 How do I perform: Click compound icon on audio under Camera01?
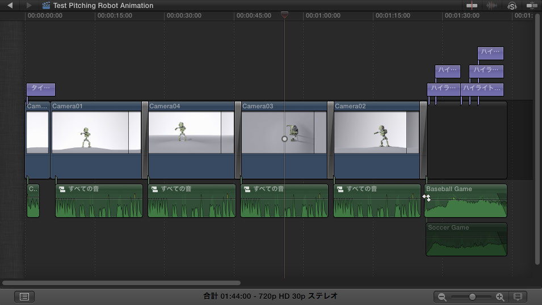click(x=62, y=189)
